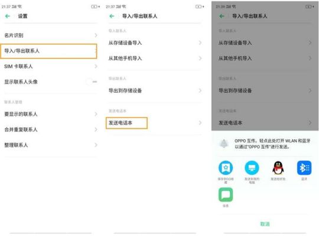Viewport: 319px width, 236px height.
Task: Tap back arrow on undimmed 导入/导出联系人 screen
Action: pyautogui.click(x=112, y=16)
